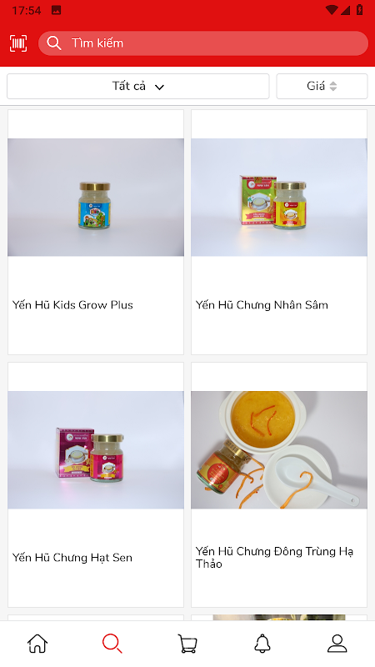This screenshot has width=375, height=667.
Task: Focus the Tìm kiếm search field
Action: coord(203,43)
